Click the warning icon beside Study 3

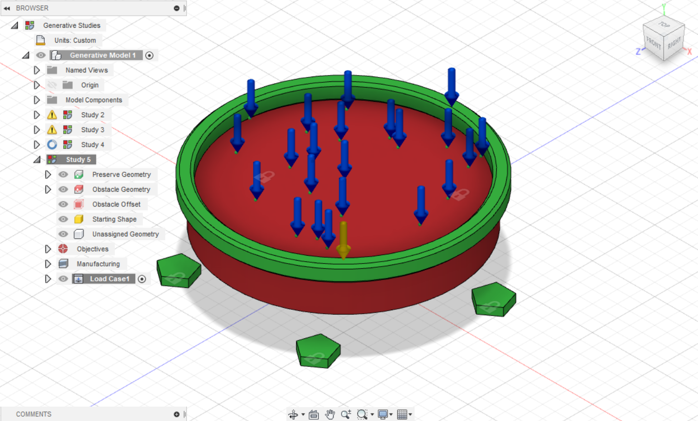[52, 130]
